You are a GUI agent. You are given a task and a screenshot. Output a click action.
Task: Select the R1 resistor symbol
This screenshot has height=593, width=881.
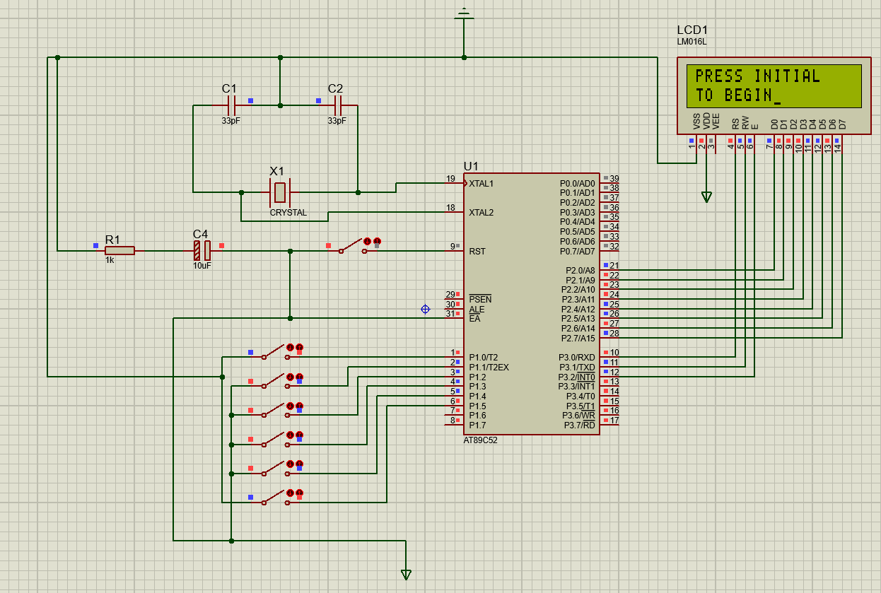click(x=120, y=250)
